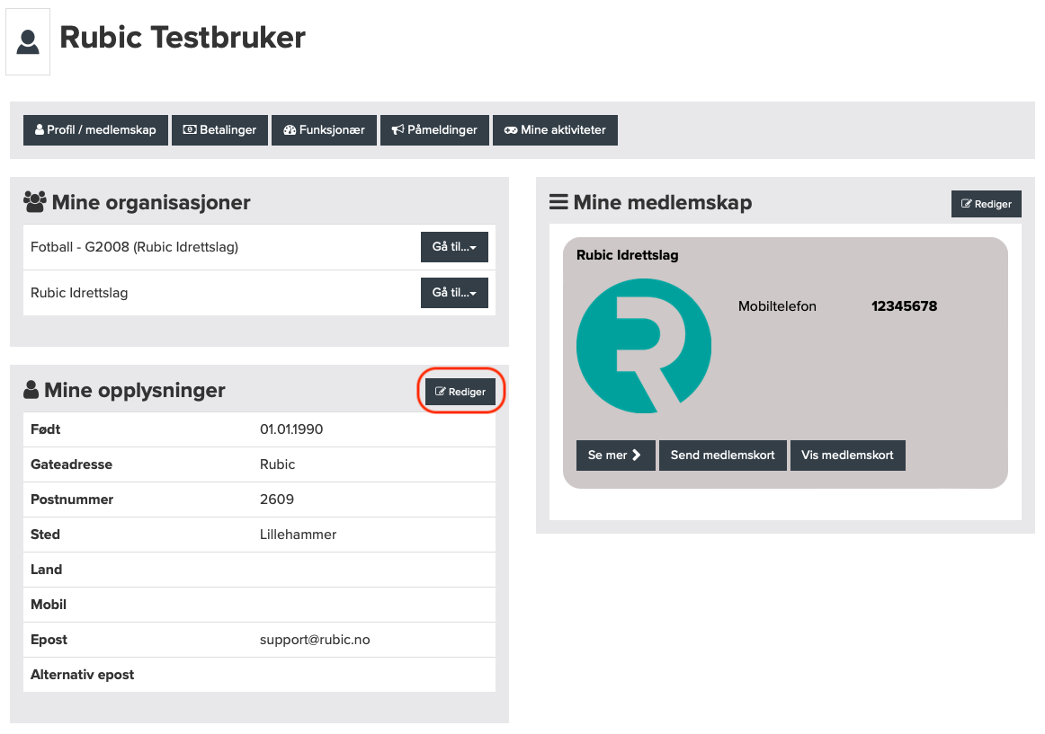The width and height of the screenshot is (1045, 734).
Task: Click the Mobiltelefon number 12345678
Action: point(905,306)
